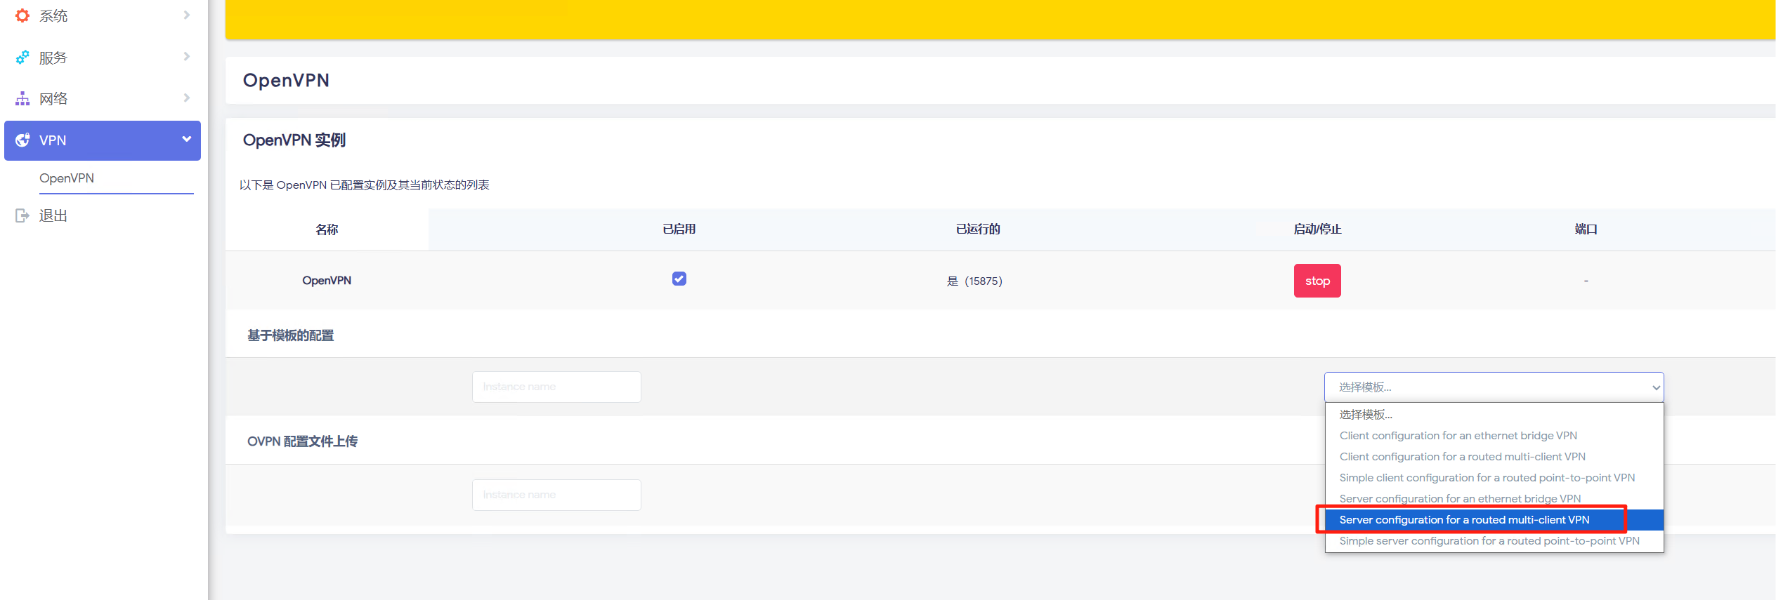Click the OVPN upload Instance name field
Viewport: 1776px width, 600px height.
coord(556,495)
